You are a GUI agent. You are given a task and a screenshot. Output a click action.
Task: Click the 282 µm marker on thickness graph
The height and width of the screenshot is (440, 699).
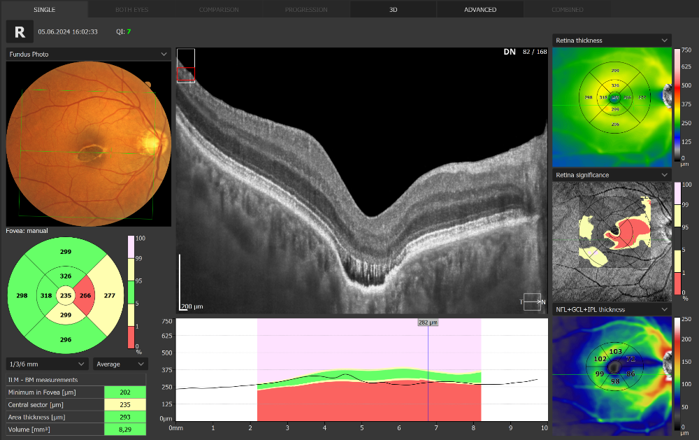click(428, 322)
